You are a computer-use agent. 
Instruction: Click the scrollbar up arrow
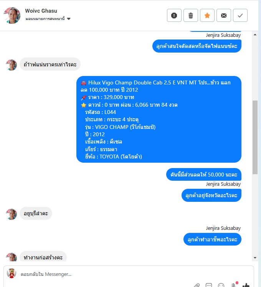point(255,35)
